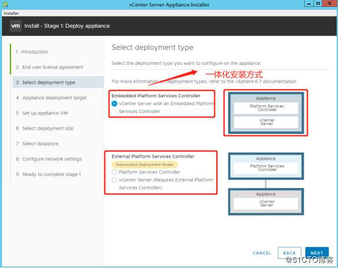
Task: Click the VMware vm logo in header
Action: click(x=16, y=26)
